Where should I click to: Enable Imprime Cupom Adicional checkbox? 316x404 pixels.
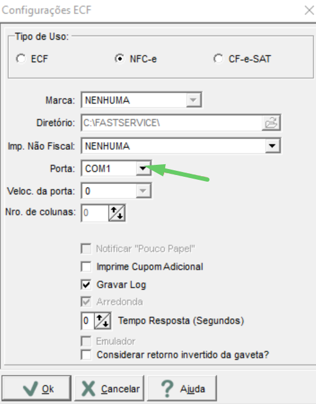(x=86, y=267)
